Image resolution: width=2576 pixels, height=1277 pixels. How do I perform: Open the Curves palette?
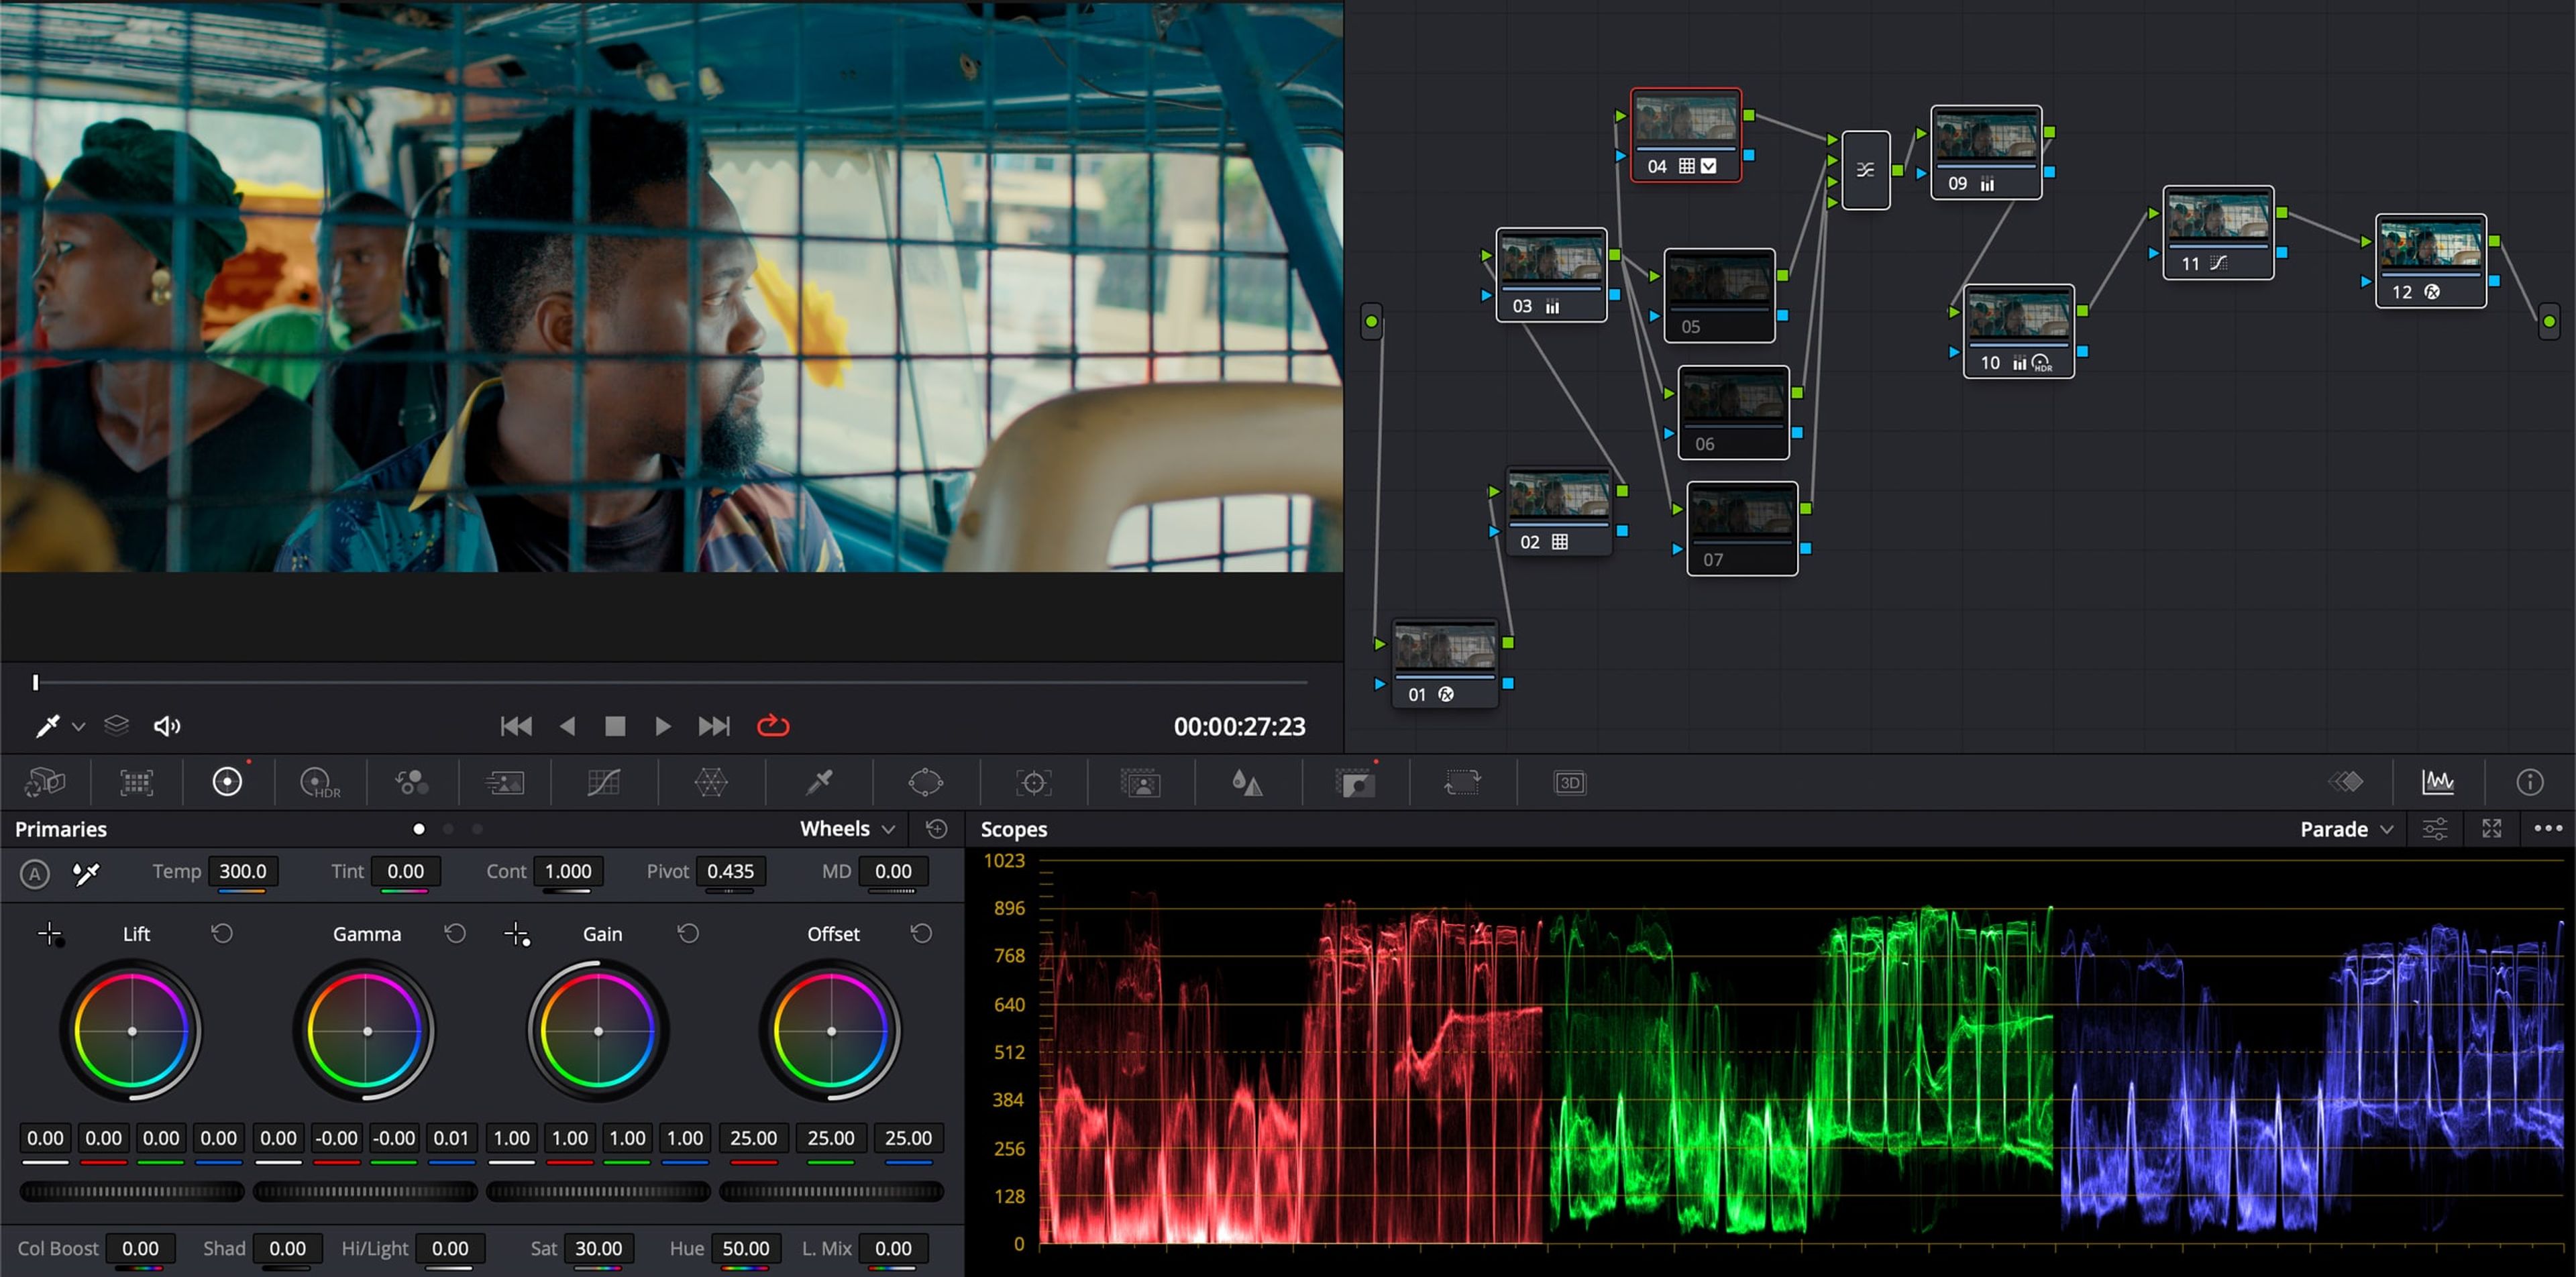pyautogui.click(x=604, y=782)
